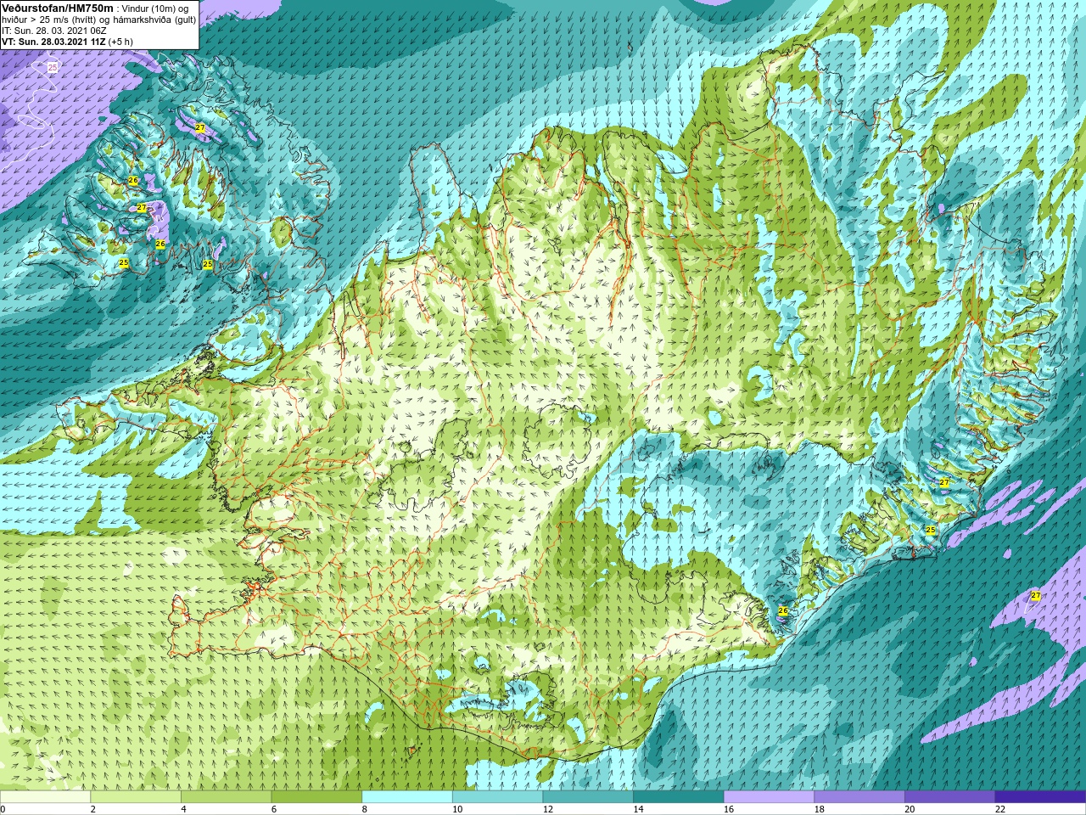Click the 'hviður > 25 m/s (hvítt)' description line
The image size is (1086, 815).
[99, 20]
